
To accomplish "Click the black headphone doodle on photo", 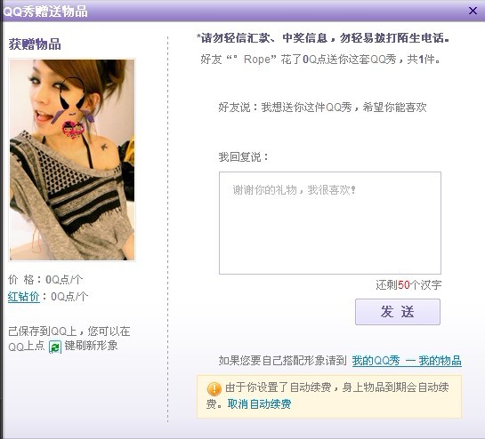I will (x=71, y=94).
